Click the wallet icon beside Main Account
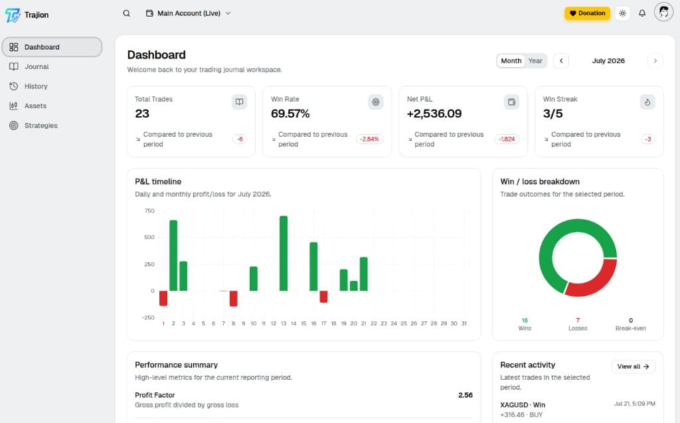 coord(149,13)
